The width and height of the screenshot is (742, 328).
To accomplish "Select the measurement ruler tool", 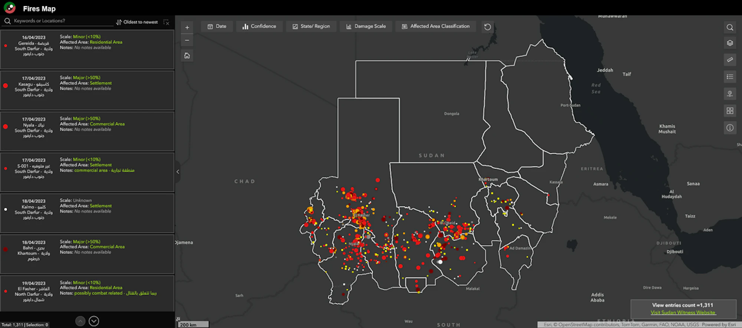I will [x=729, y=60].
